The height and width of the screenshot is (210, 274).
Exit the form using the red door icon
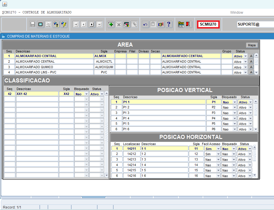coord(188,24)
